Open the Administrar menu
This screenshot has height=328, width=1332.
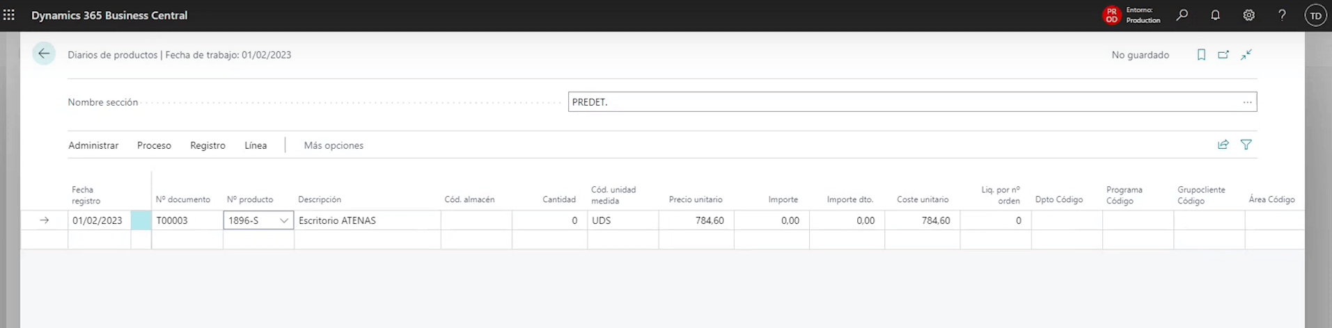pyautogui.click(x=93, y=145)
